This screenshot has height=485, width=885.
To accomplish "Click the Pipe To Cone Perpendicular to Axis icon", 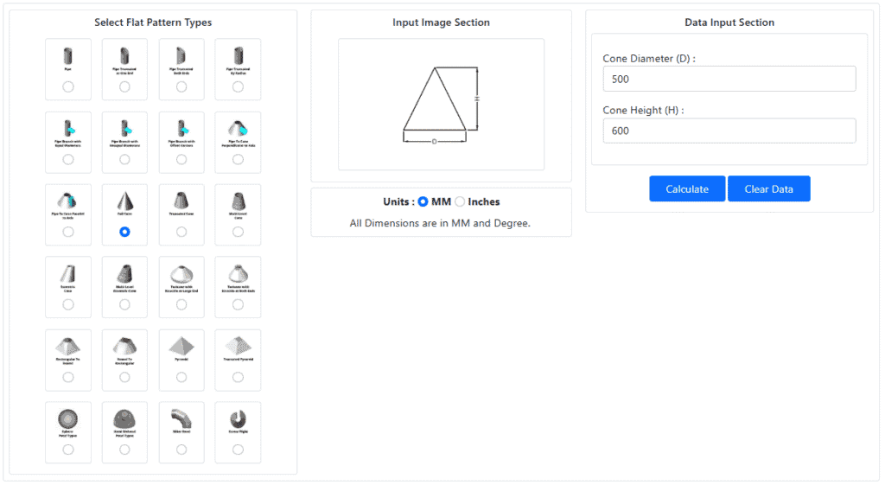I will click(x=239, y=129).
